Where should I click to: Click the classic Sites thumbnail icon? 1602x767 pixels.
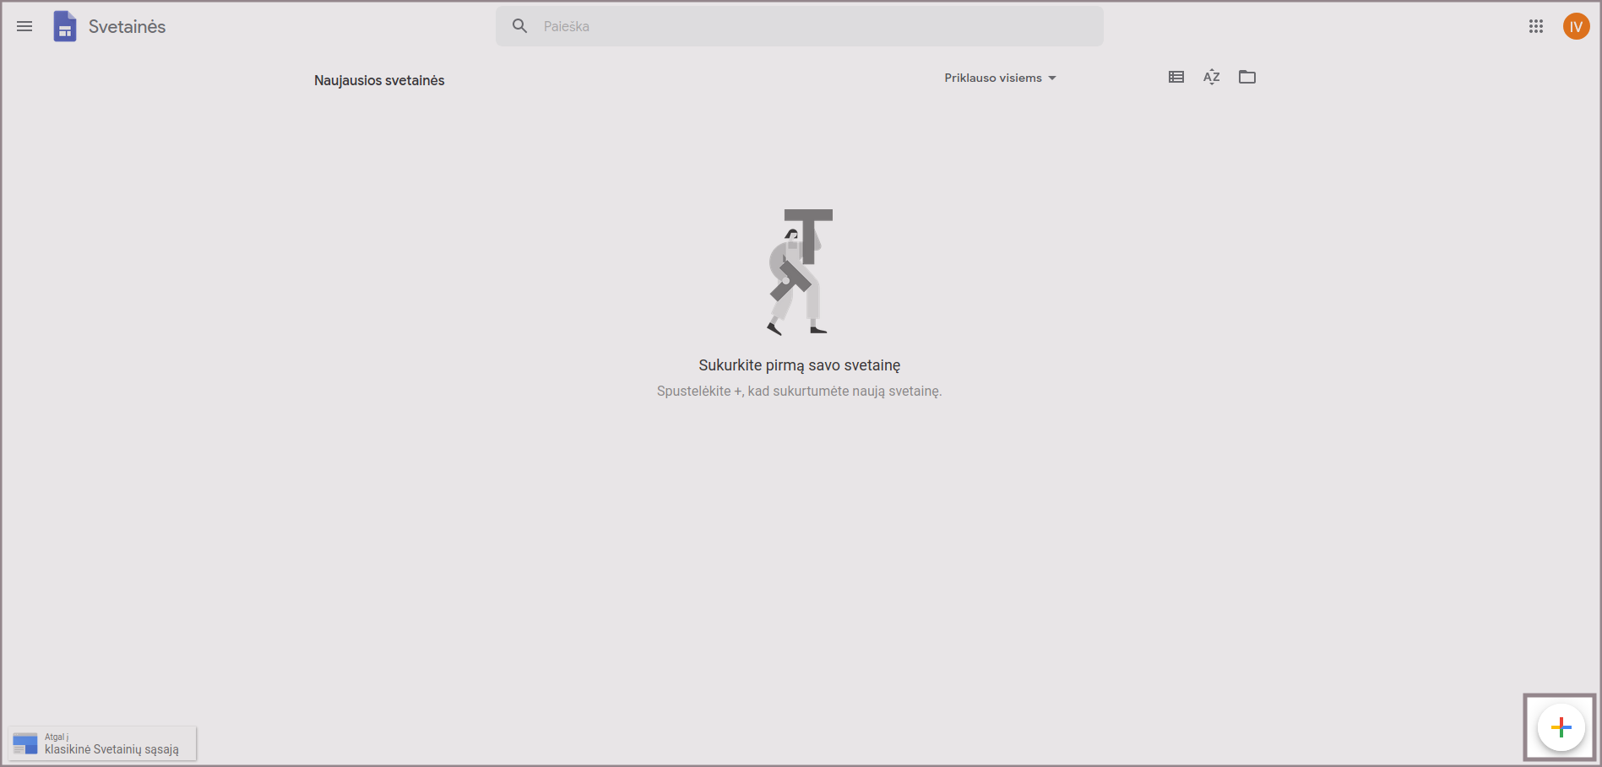[x=25, y=743]
